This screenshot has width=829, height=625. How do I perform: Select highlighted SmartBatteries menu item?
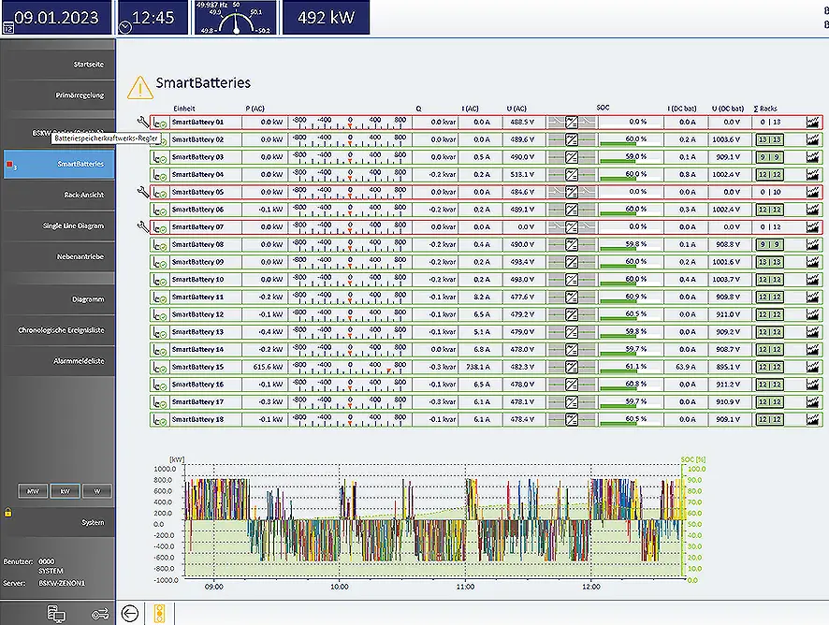pos(59,164)
